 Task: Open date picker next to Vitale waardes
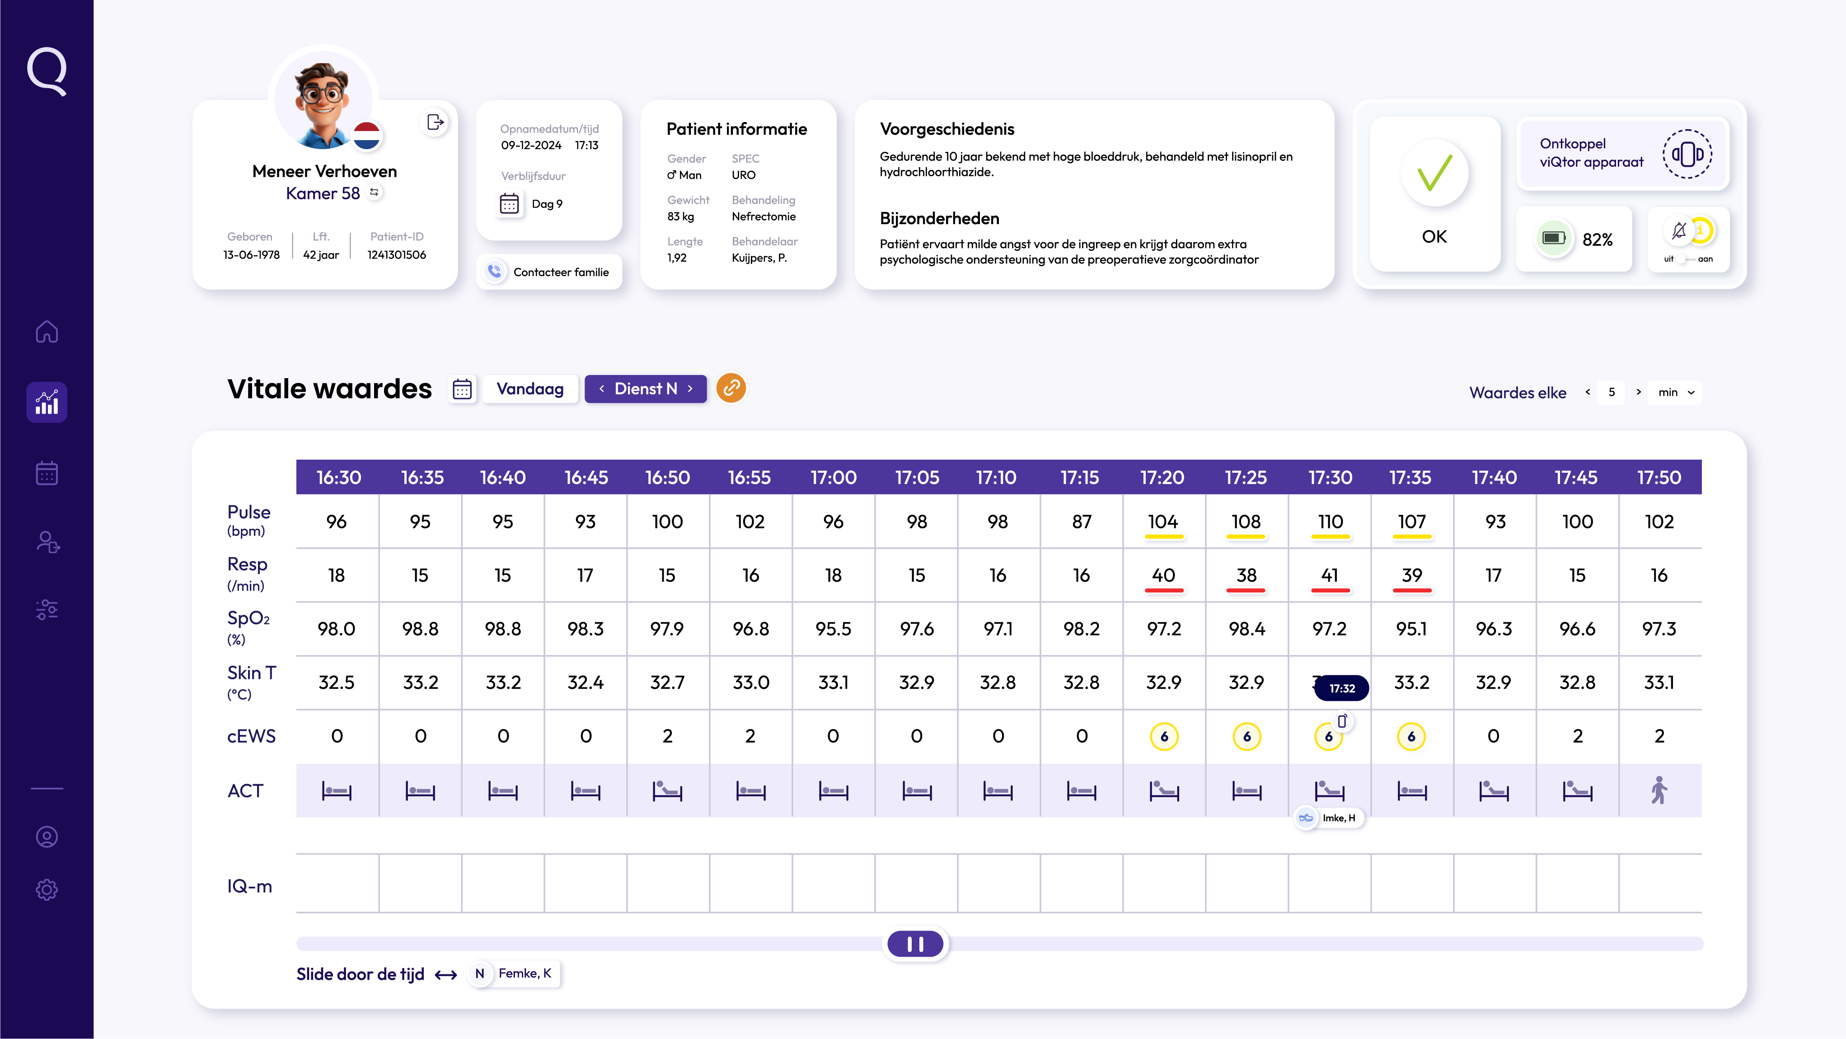[462, 390]
